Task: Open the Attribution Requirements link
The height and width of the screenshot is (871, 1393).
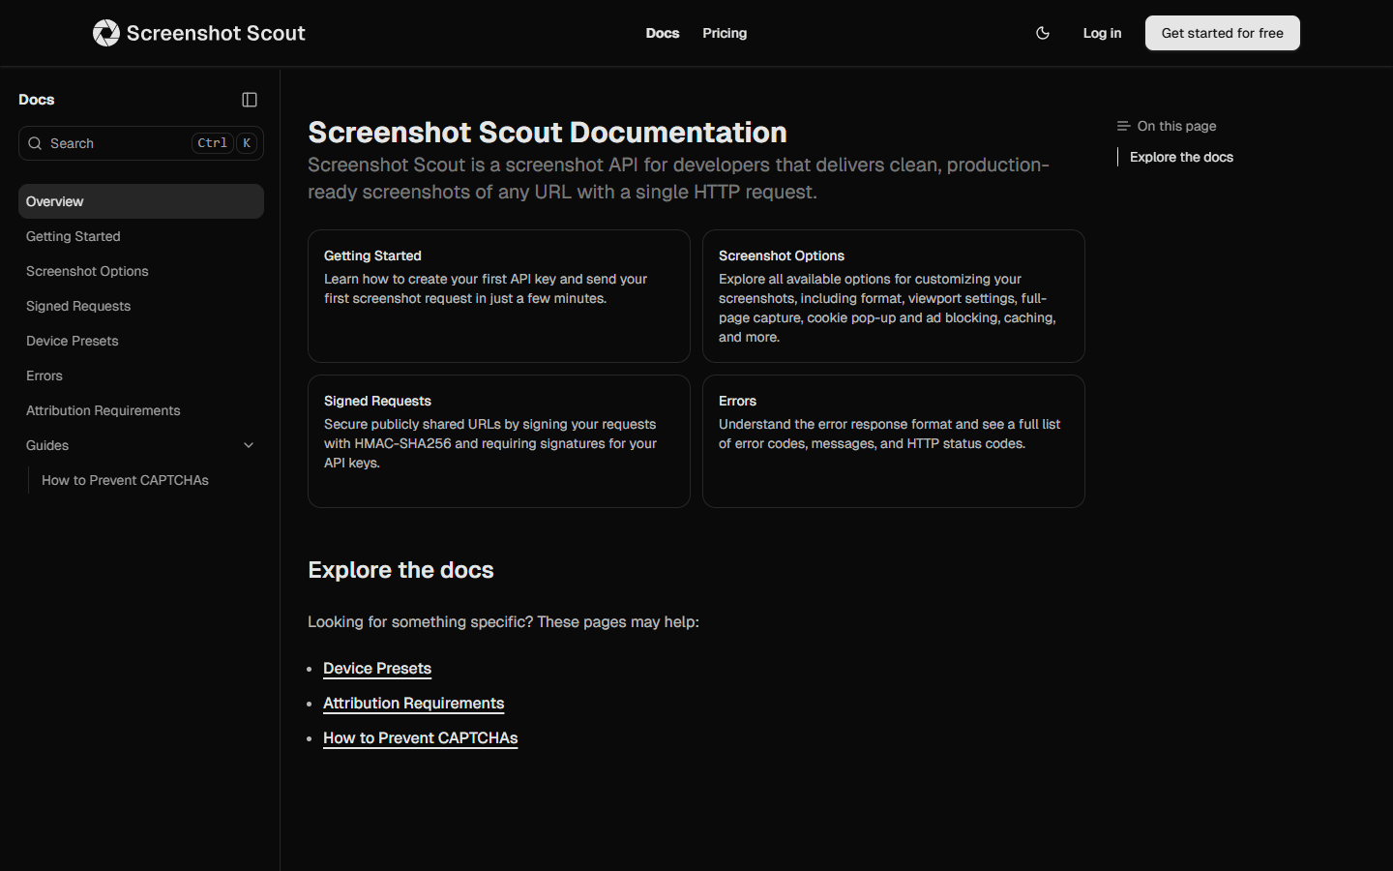Action: [413, 704]
